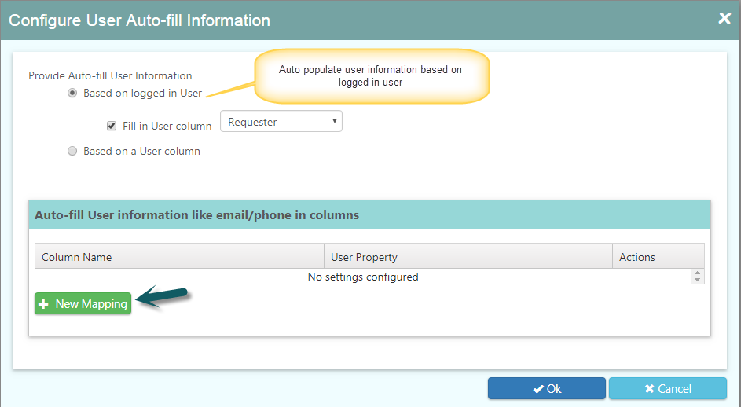Click the checkmark icon on Ok
This screenshot has width=741, height=407.
tap(538, 389)
